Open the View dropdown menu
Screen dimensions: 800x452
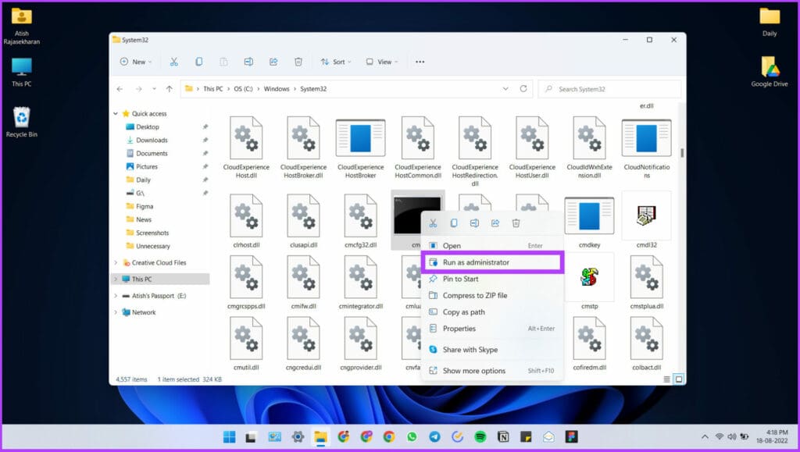coord(382,61)
